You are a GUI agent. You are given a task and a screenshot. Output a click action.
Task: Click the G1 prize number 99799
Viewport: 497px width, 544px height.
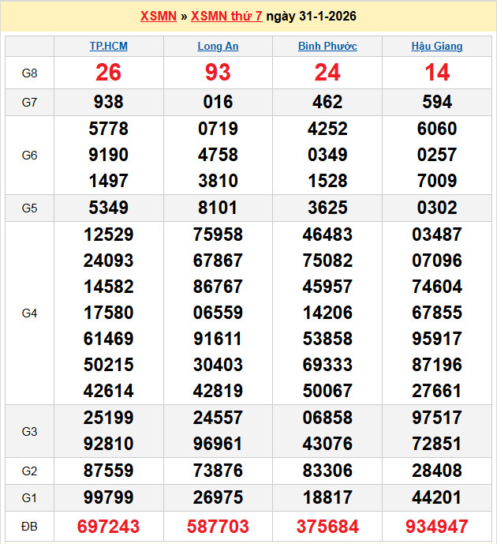[x=108, y=497]
